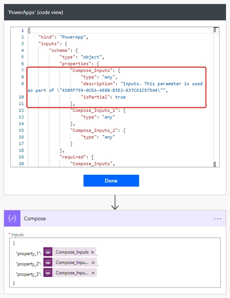Image resolution: width=230 pixels, height=298 pixels.
Task: Click line number 1 in code editor
Action: click(x=23, y=30)
